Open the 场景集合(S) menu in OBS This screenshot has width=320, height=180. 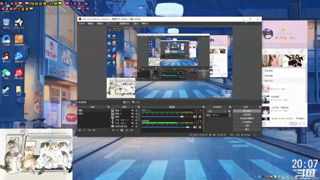tap(124, 24)
